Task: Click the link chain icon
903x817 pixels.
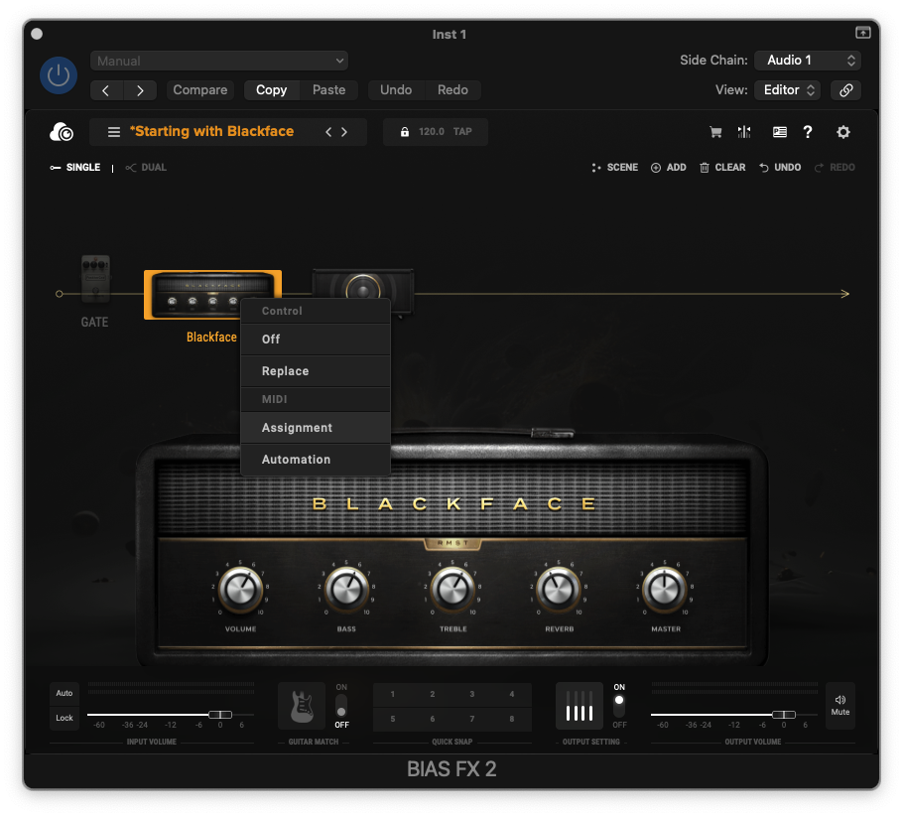Action: click(x=846, y=90)
